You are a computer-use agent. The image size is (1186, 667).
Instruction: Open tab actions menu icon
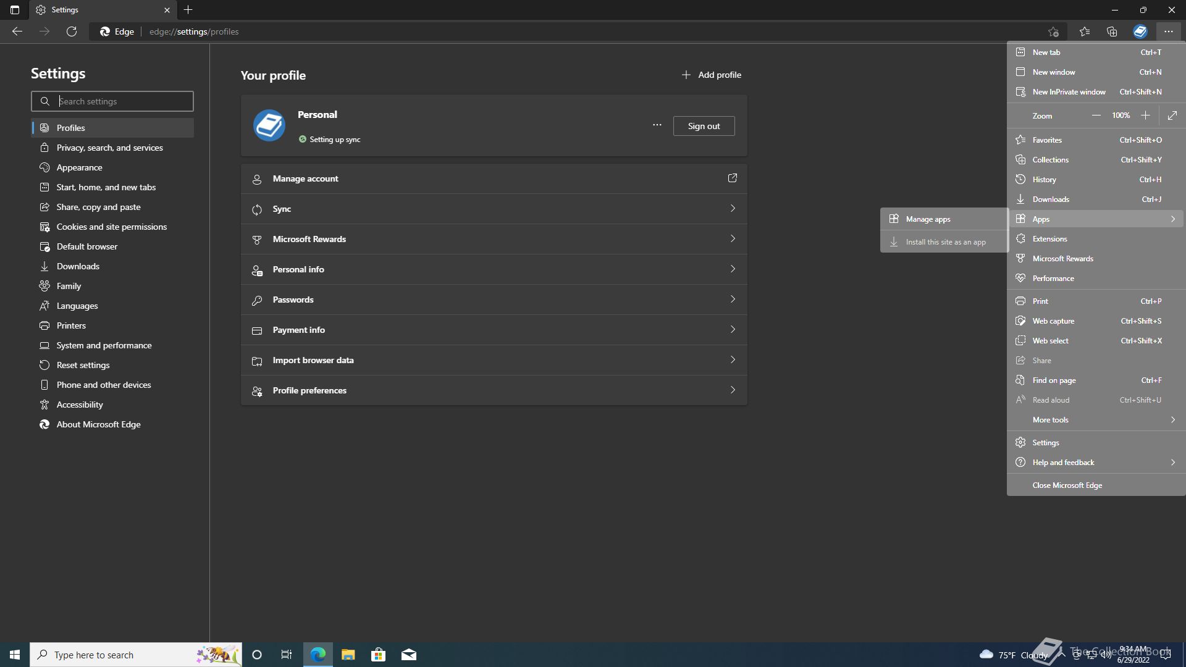pyautogui.click(x=15, y=10)
